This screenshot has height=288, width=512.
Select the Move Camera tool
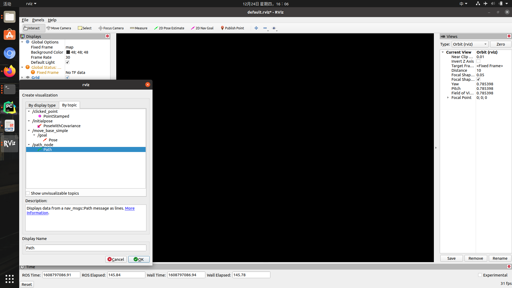(59, 28)
